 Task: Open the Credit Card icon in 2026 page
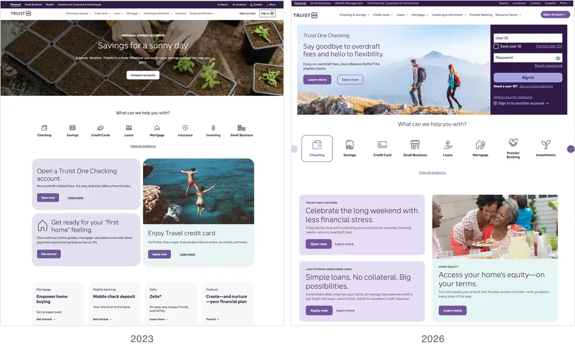[x=382, y=145]
